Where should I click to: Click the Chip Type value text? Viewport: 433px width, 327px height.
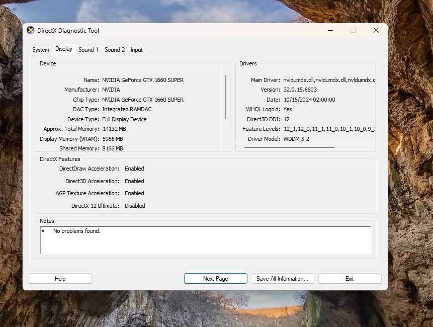click(x=143, y=100)
